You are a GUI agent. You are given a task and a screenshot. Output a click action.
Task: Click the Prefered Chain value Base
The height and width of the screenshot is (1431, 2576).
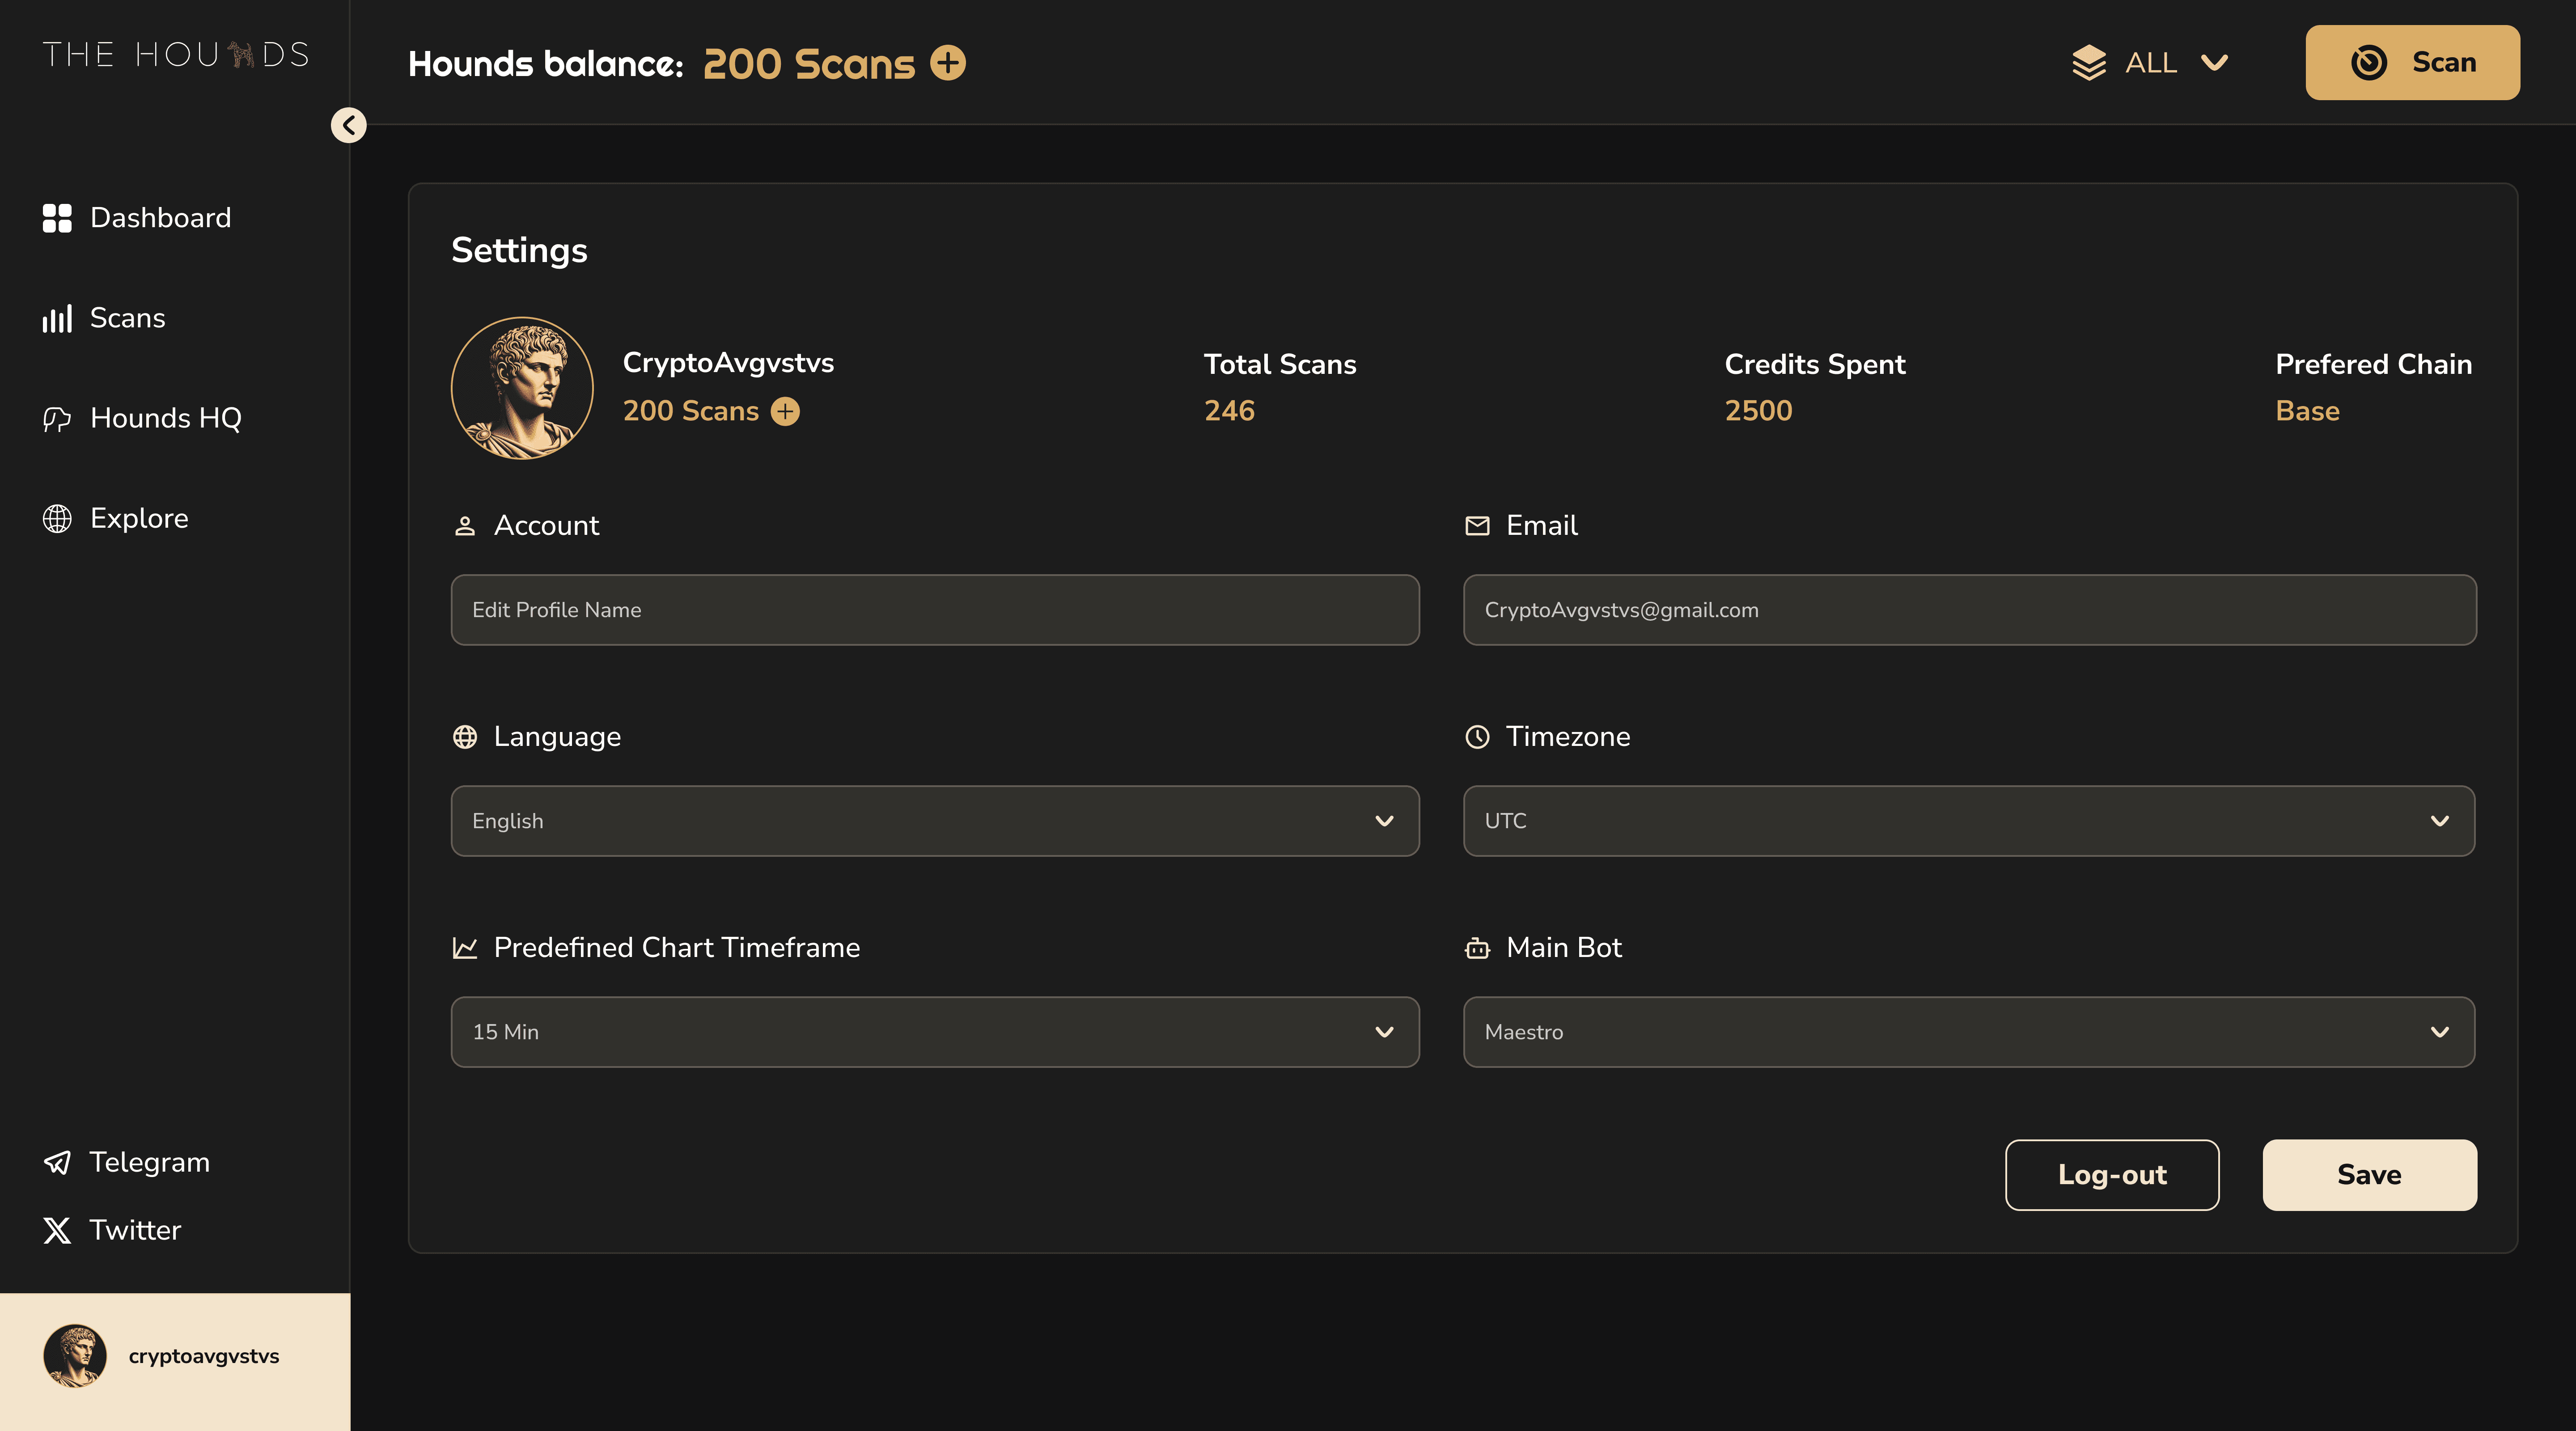(2307, 411)
